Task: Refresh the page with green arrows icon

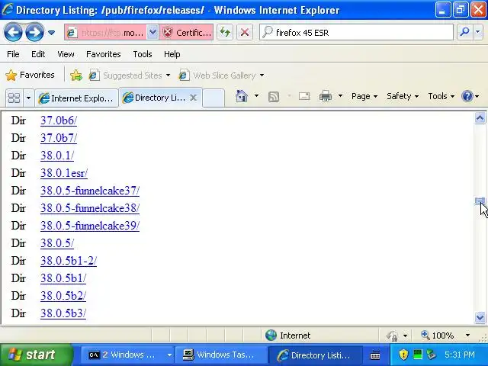Action: [x=225, y=32]
